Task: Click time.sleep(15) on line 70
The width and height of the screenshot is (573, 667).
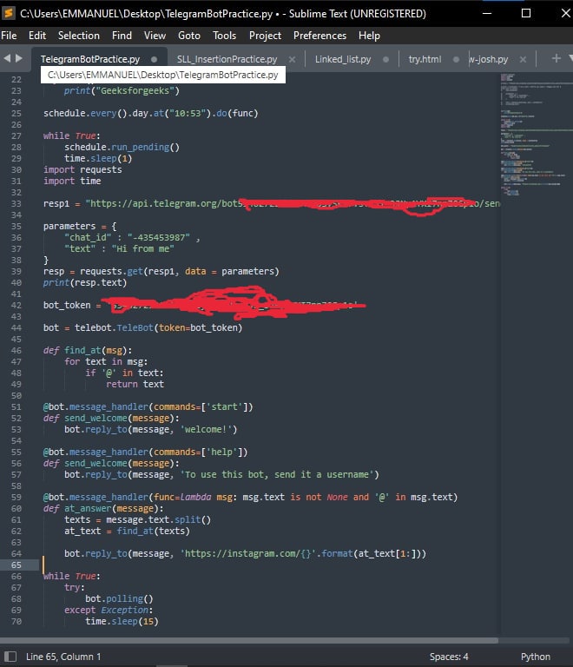Action: (122, 622)
